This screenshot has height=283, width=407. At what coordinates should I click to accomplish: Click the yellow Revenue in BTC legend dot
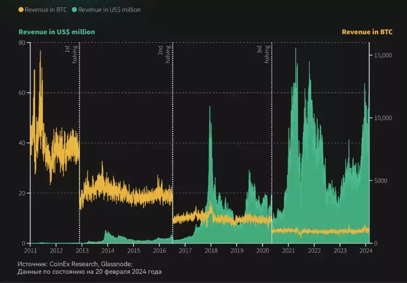click(21, 10)
